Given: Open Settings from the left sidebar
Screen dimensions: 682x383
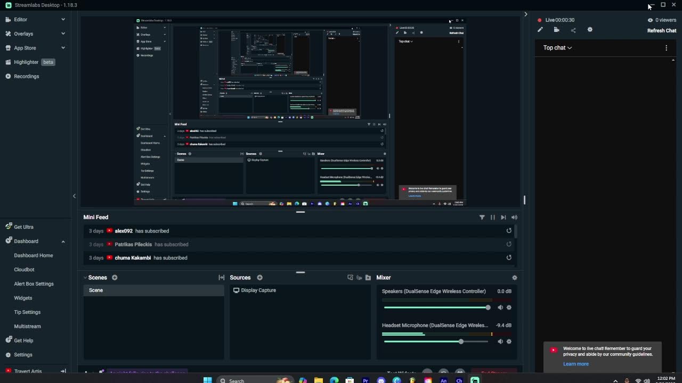Looking at the screenshot, I should click(x=23, y=355).
